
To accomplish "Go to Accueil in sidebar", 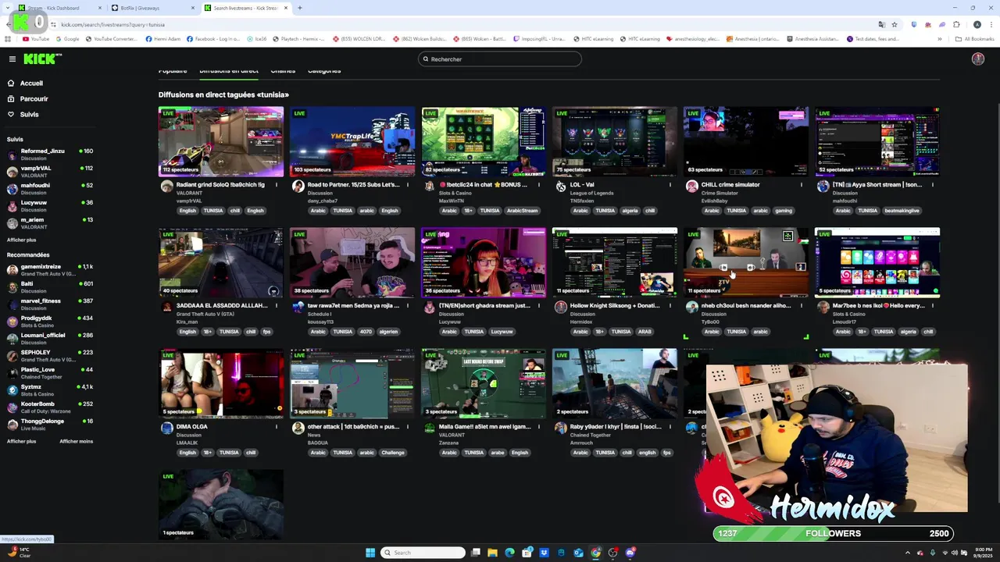I will [x=31, y=83].
